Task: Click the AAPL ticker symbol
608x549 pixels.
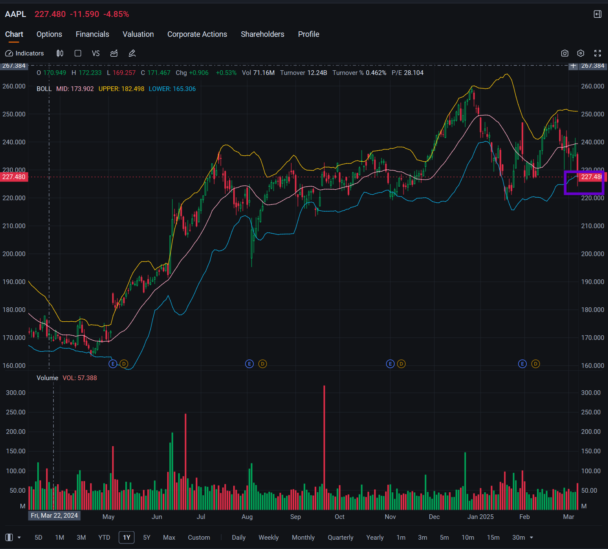Action: coord(16,14)
